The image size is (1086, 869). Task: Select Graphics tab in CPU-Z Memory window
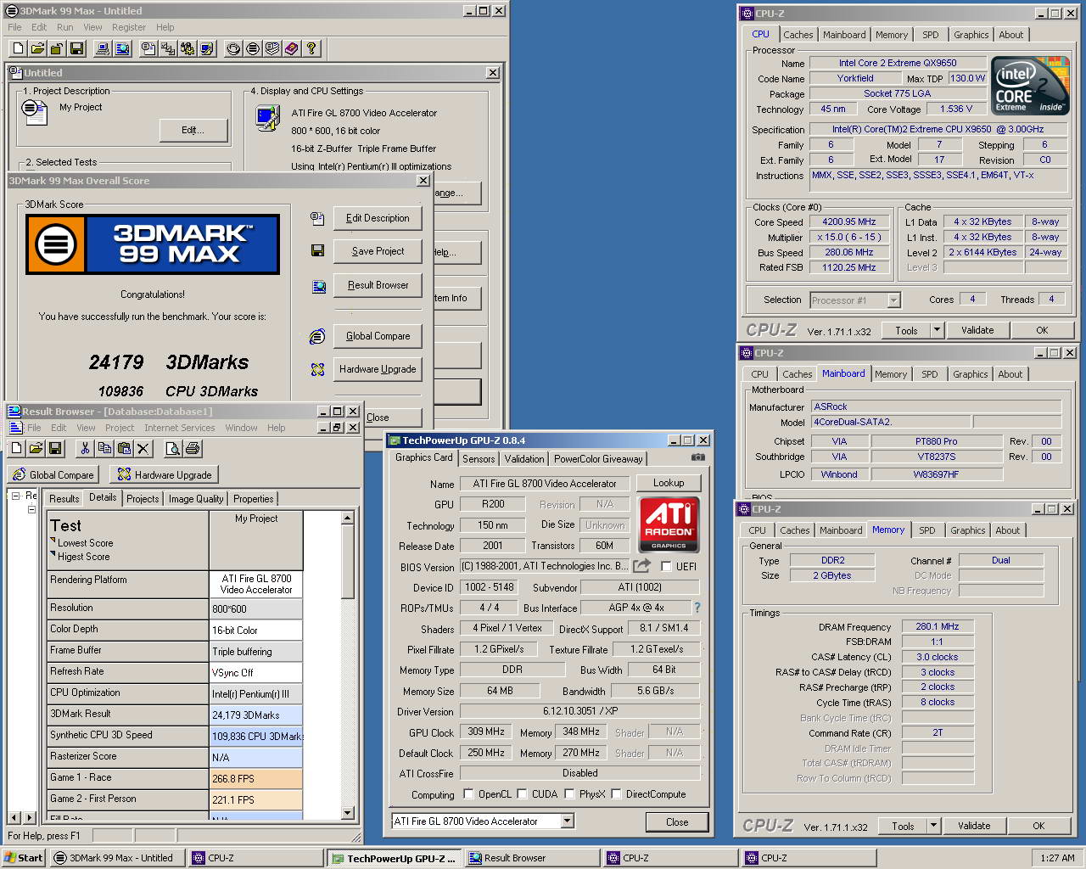pyautogui.click(x=967, y=530)
